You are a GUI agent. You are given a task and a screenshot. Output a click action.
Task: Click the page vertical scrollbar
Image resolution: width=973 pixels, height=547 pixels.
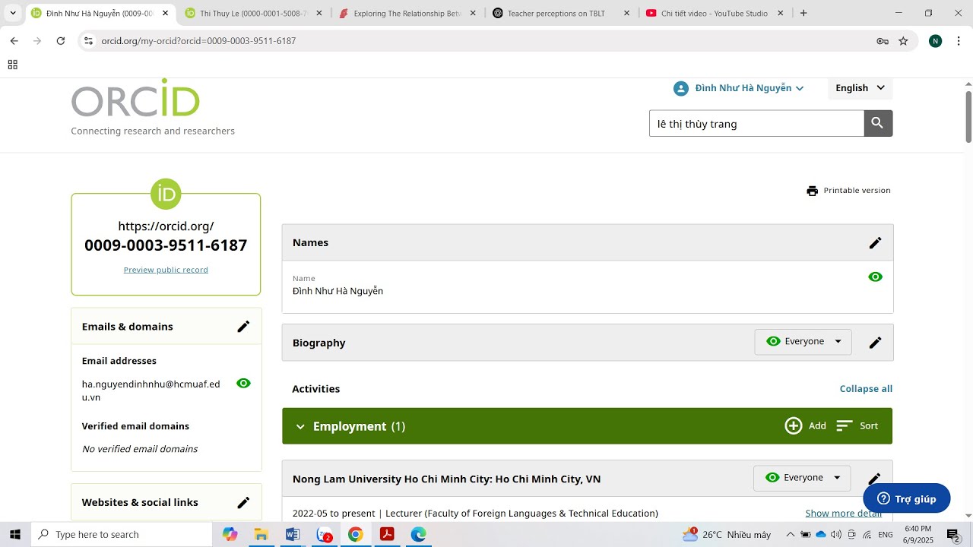point(968,116)
